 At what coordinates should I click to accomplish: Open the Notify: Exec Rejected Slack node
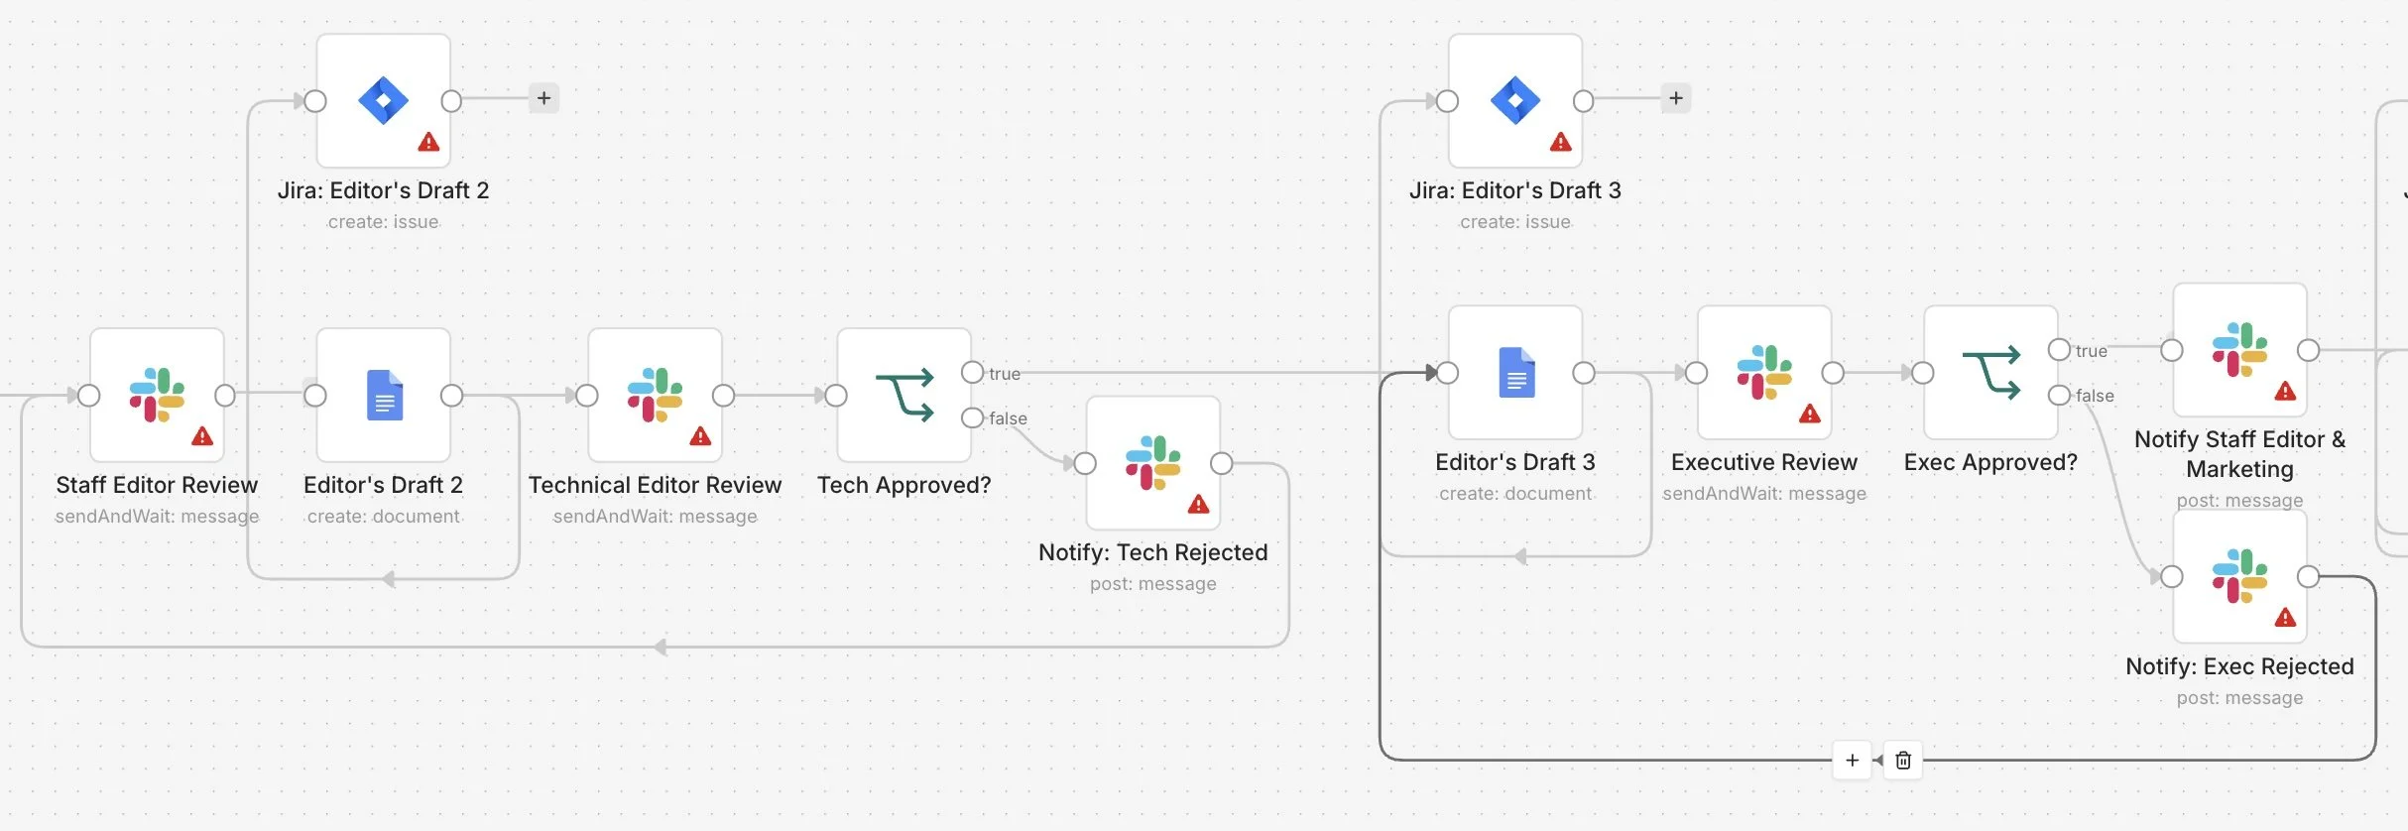[2240, 576]
